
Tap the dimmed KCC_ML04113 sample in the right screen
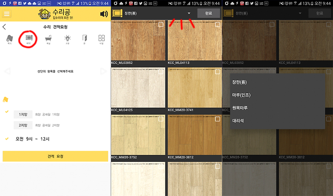306,40
